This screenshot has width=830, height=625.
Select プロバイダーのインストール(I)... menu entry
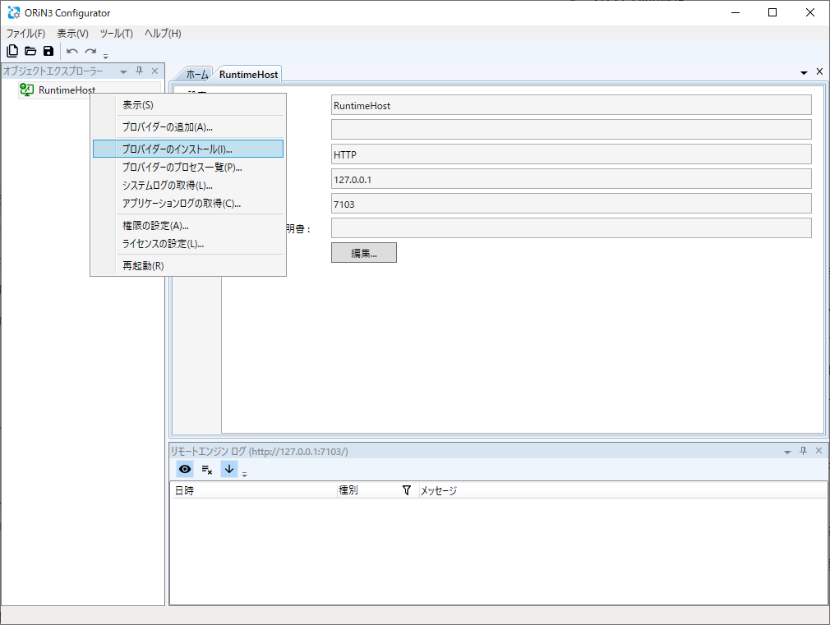click(x=188, y=149)
